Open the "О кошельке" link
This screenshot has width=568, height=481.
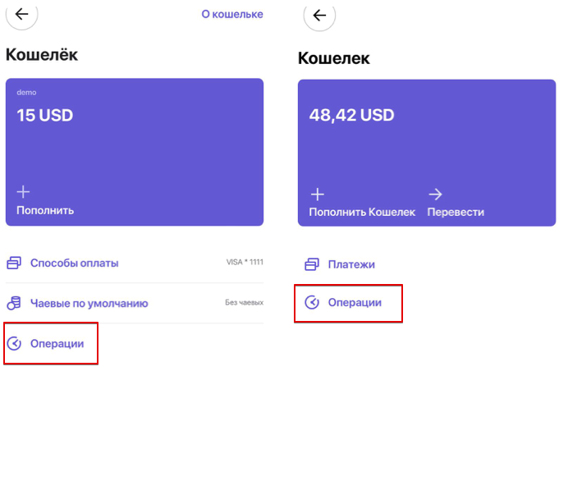(x=232, y=14)
